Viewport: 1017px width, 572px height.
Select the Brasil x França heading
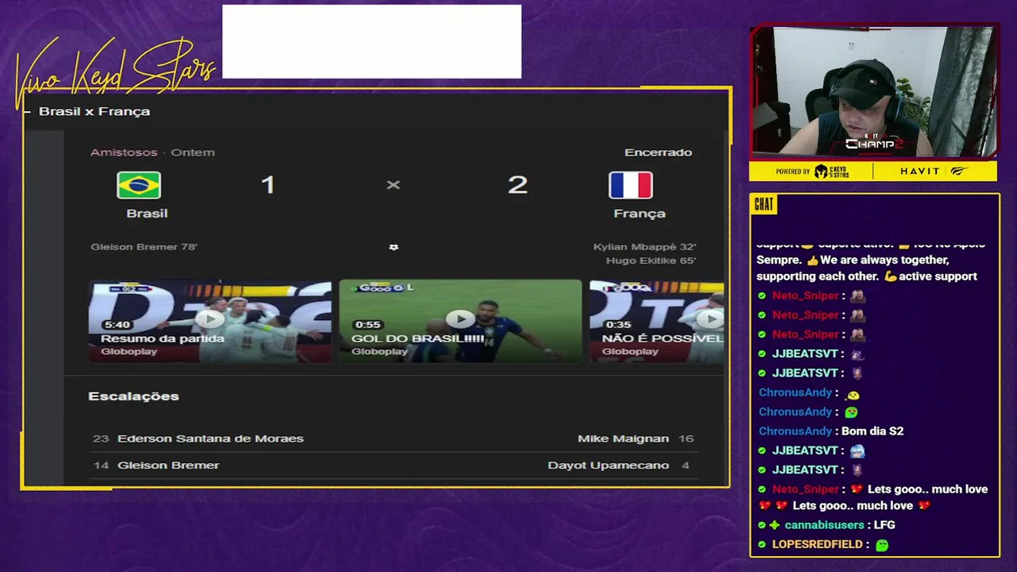point(95,111)
